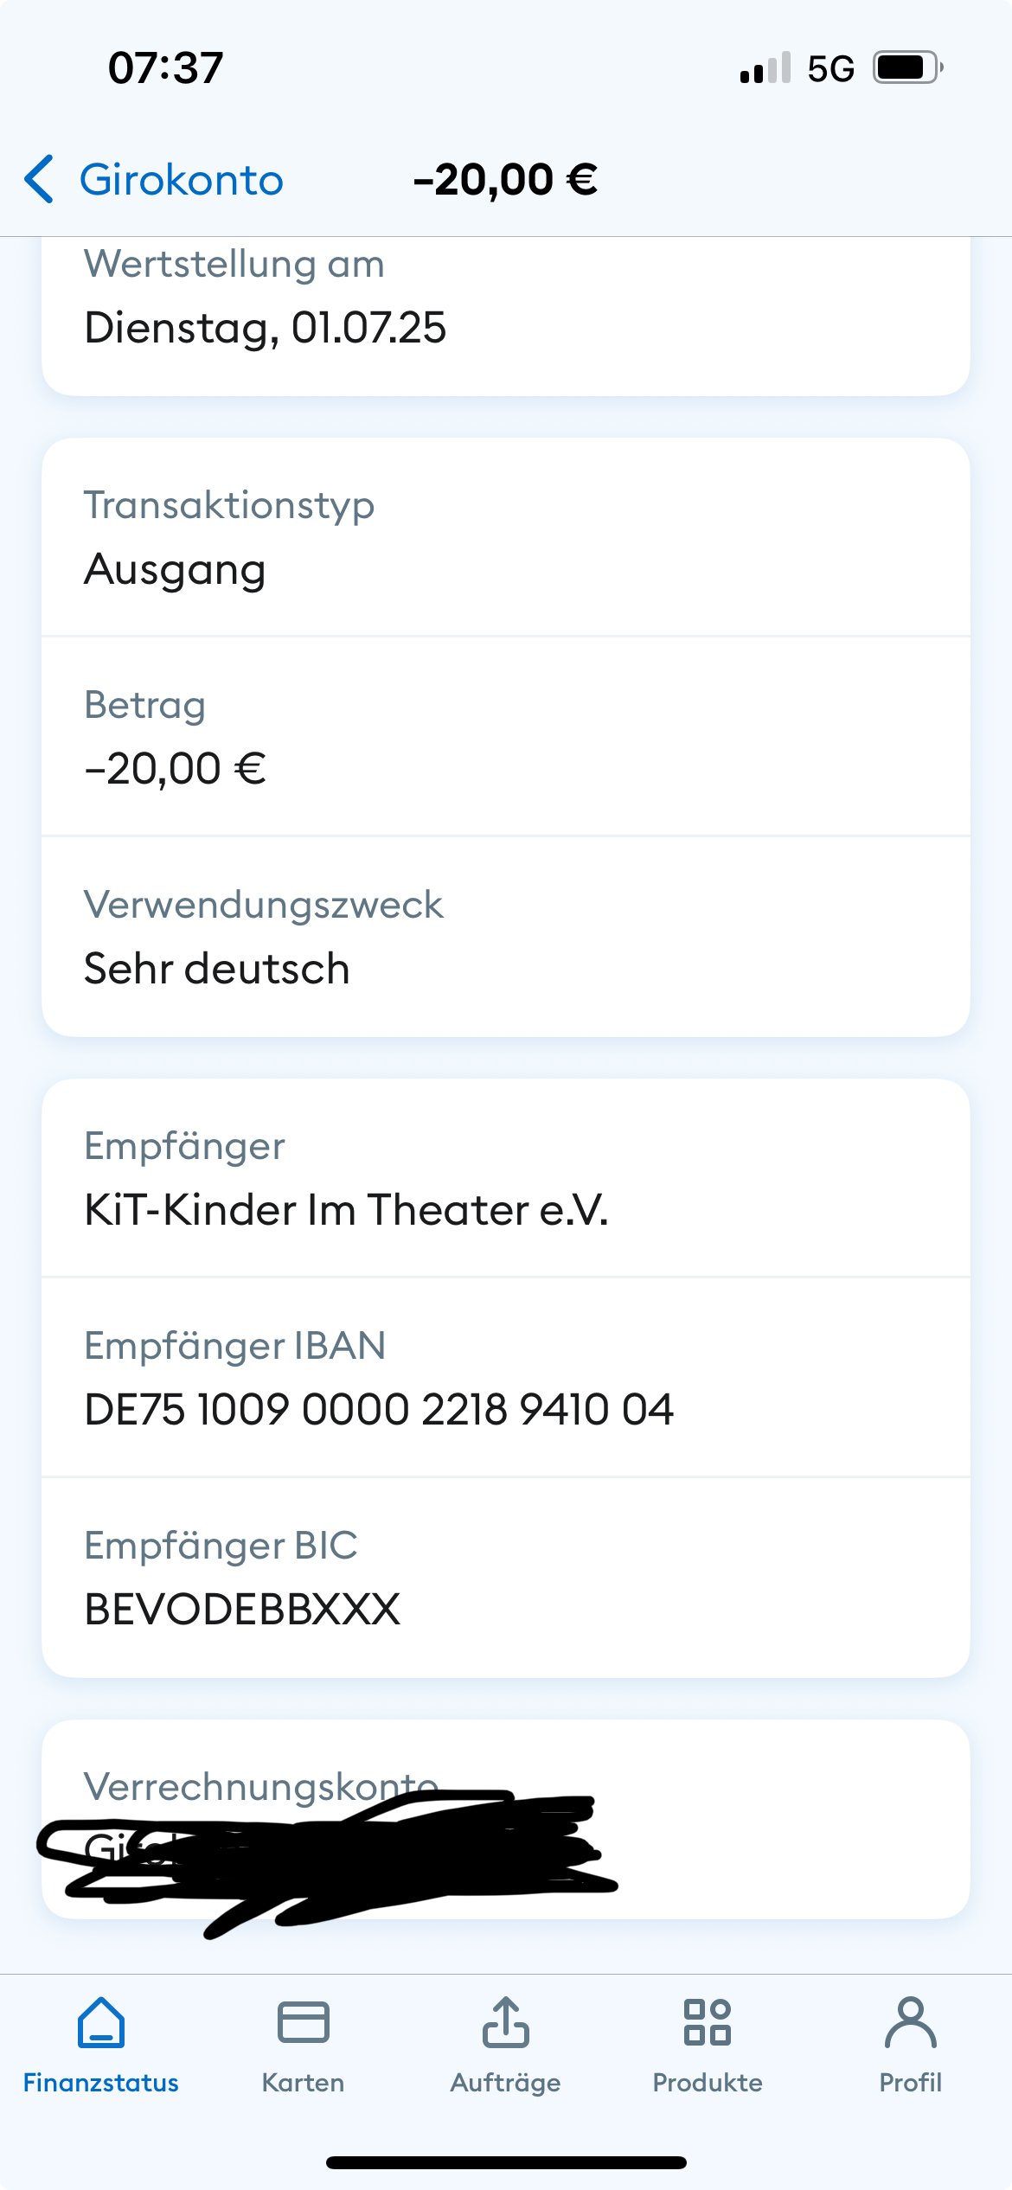The image size is (1012, 2190).
Task: Tap the Wertstellung date Dienstag, 01.07.25
Action: tap(265, 328)
